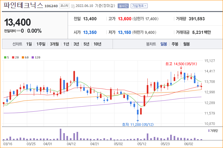Select the 3개월 line chart tab

54,44
